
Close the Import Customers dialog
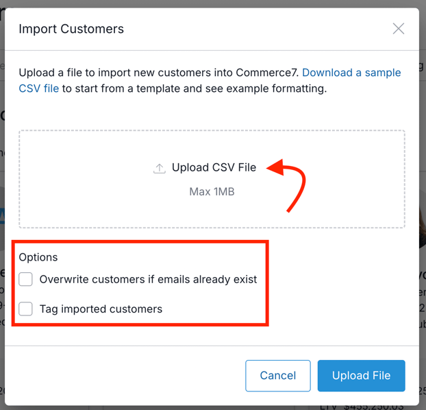(x=399, y=29)
